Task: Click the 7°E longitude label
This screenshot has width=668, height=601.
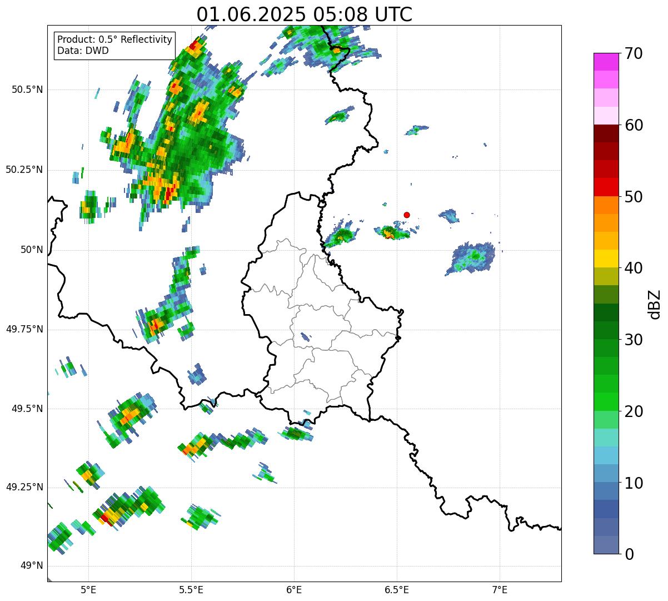Action: pos(500,590)
